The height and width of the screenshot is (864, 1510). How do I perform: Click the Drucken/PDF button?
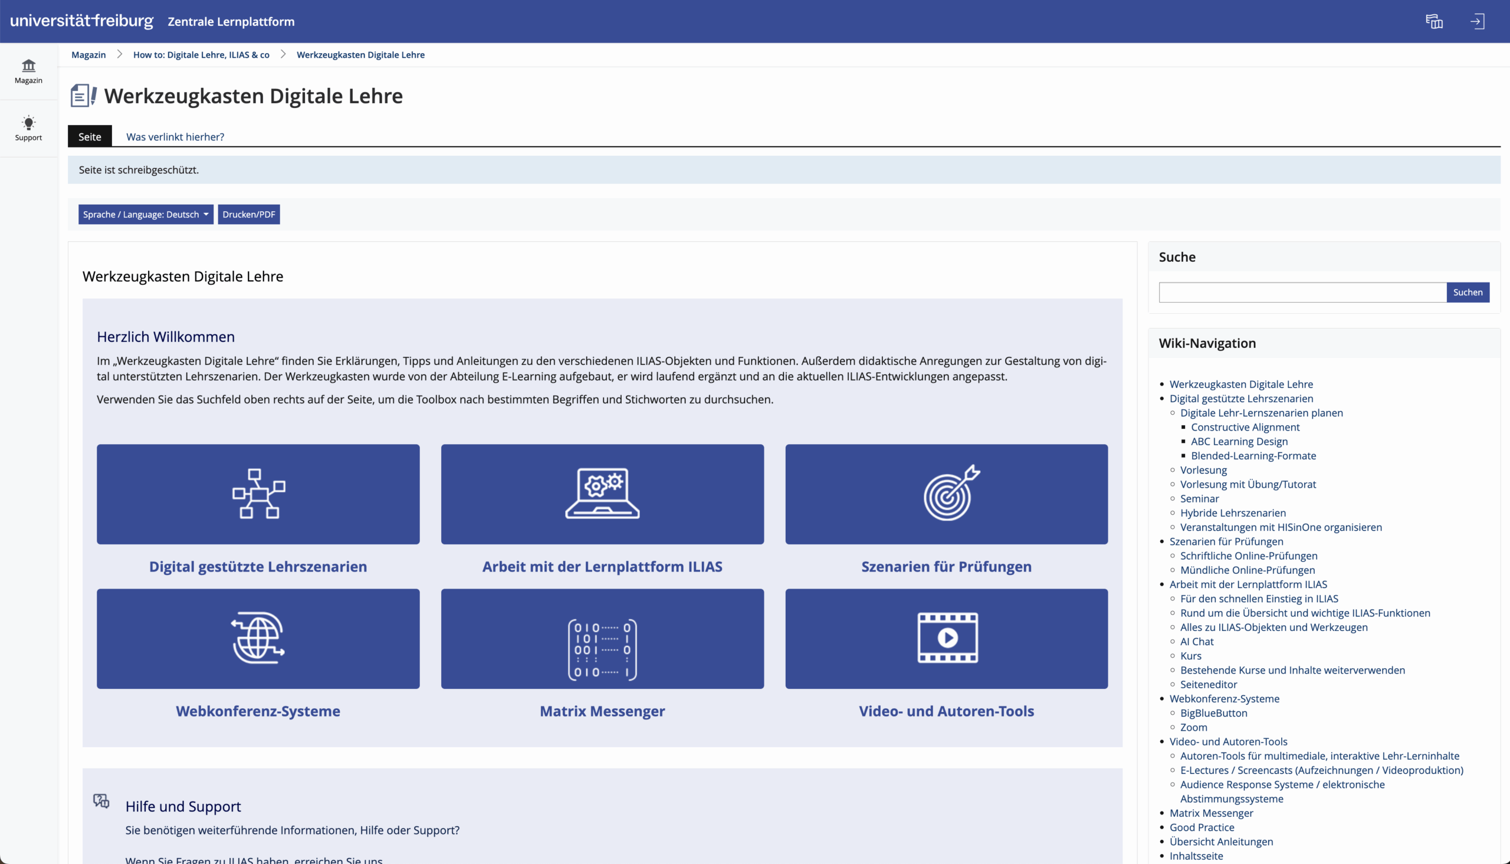pos(248,214)
